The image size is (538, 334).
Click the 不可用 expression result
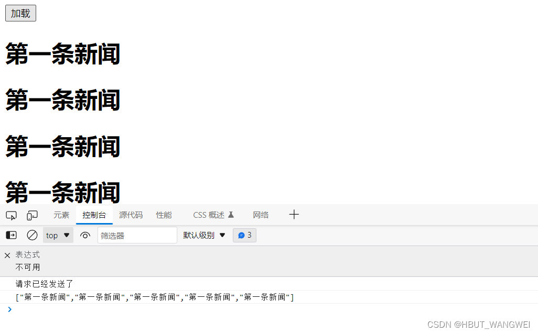(28, 267)
